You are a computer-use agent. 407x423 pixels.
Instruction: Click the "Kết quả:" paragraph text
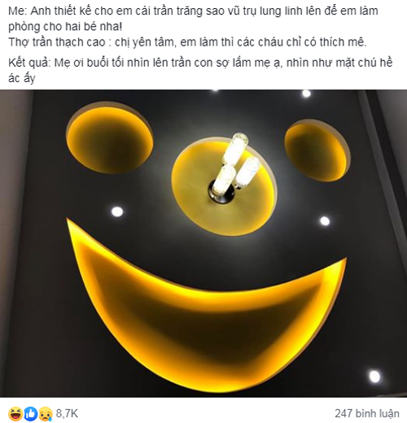[200, 71]
